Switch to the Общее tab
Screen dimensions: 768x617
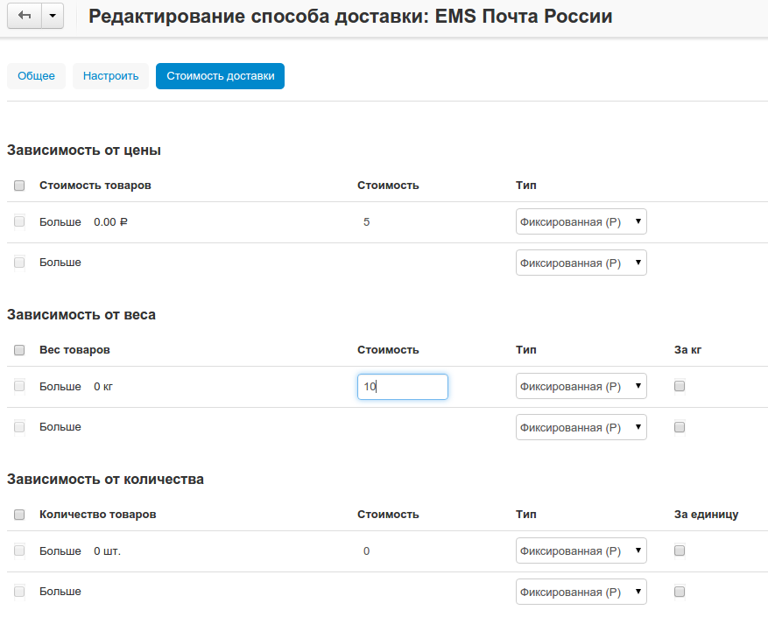37,76
